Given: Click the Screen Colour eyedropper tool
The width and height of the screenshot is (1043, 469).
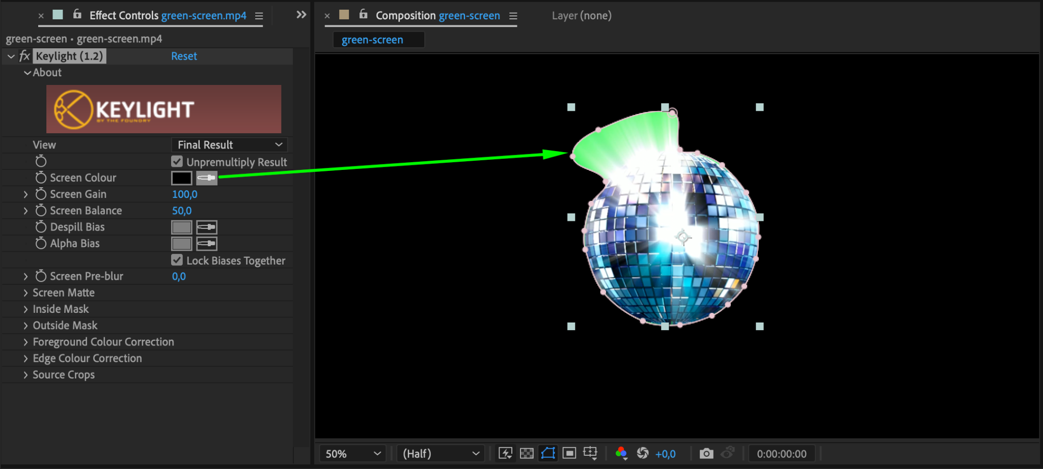Looking at the screenshot, I should click(x=206, y=178).
